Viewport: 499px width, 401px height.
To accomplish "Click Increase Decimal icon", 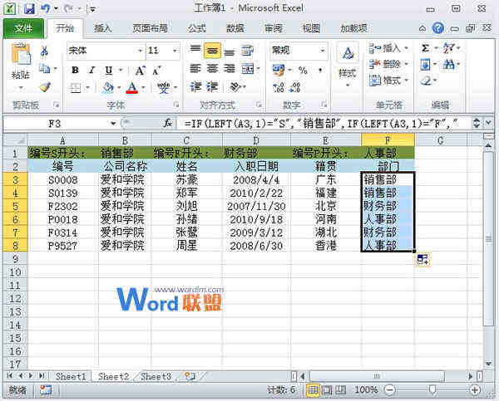I will pos(279,87).
